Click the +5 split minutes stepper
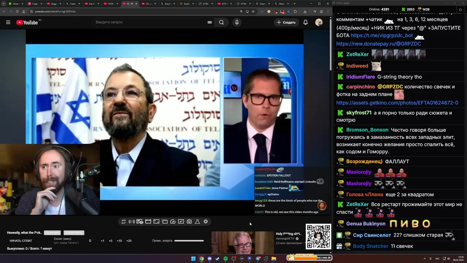Viewport: 467px width, 263px height. pyautogui.click(x=111, y=241)
